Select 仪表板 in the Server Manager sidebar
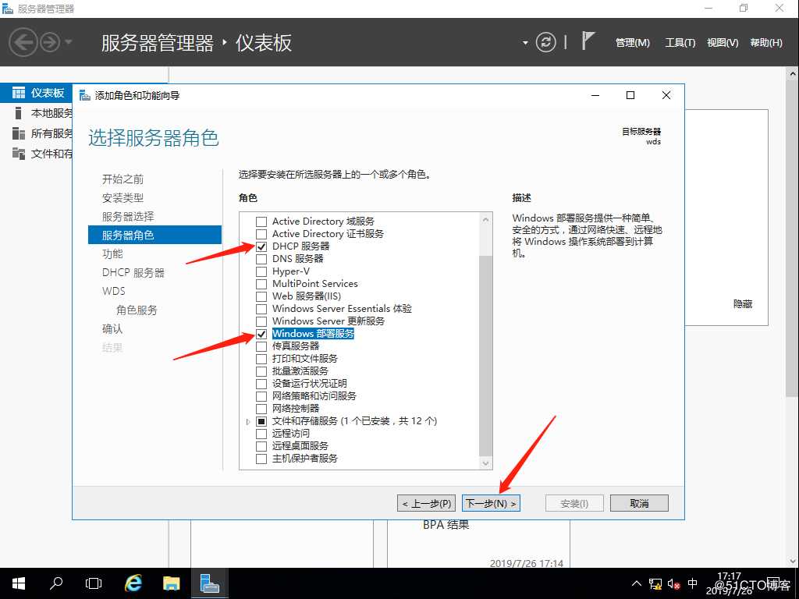 [x=36, y=93]
